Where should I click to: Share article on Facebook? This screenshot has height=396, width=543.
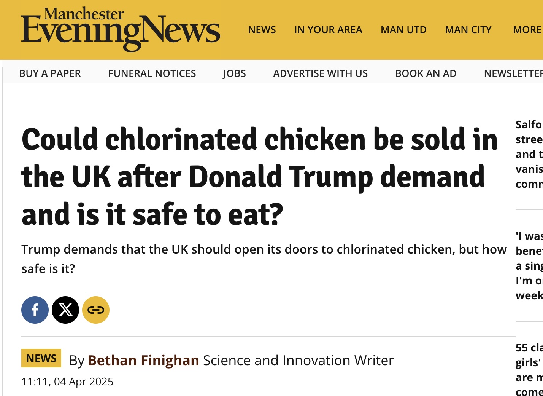tap(35, 310)
